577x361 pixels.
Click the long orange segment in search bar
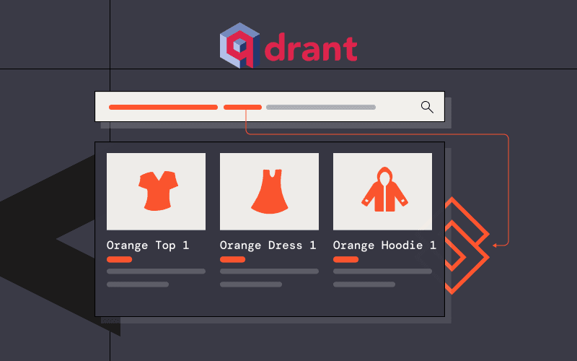tap(163, 107)
